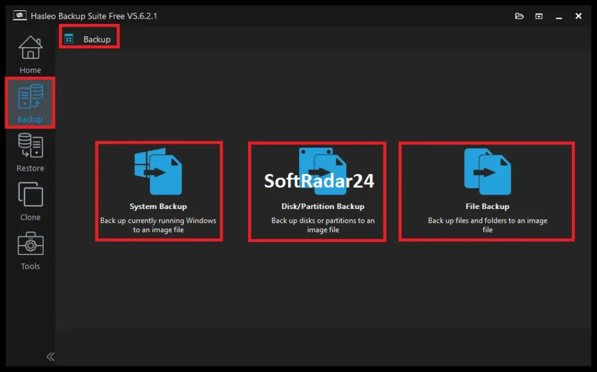597x372 pixels.
Task: Close the Hasleo Backup Suite window
Action: click(578, 16)
